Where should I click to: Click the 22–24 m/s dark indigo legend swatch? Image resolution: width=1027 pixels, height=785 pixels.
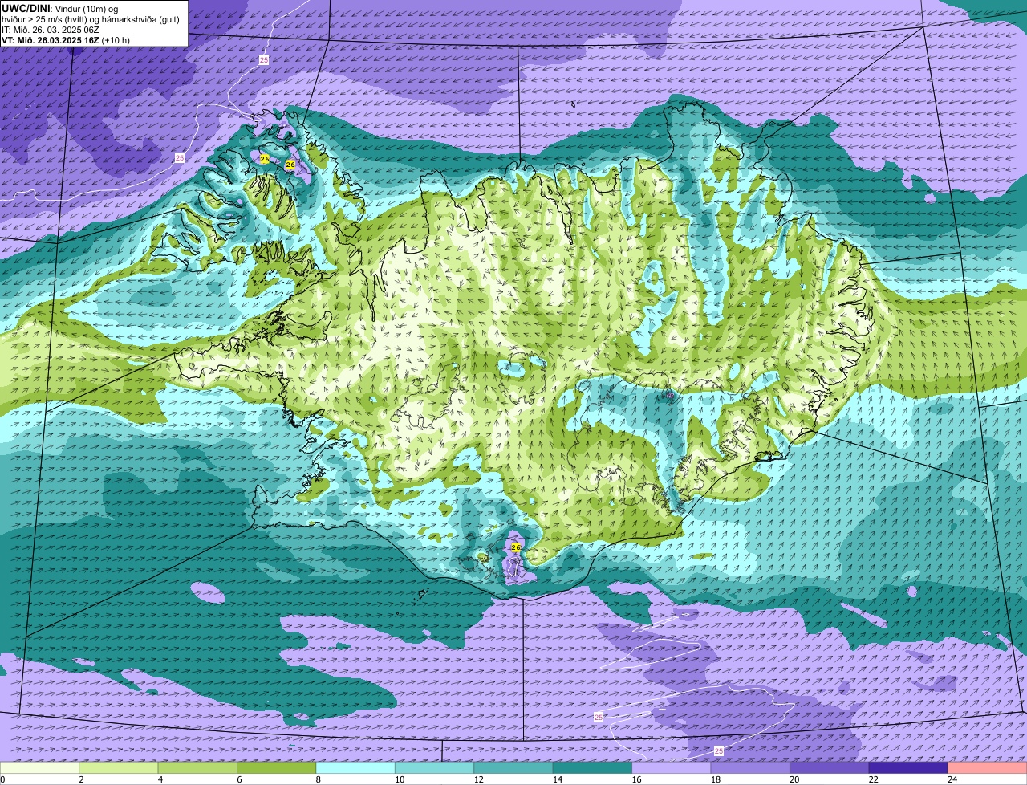pos(908,768)
